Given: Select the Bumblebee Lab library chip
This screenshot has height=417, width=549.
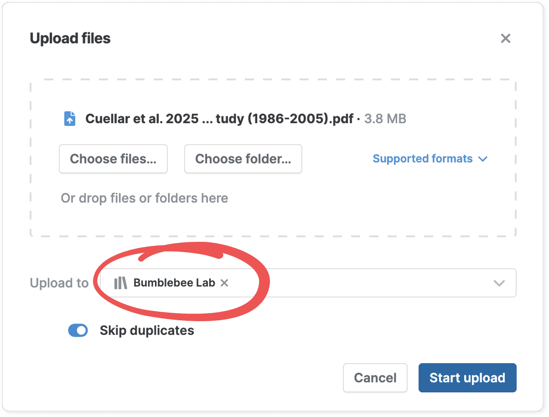Looking at the screenshot, I should point(174,283).
